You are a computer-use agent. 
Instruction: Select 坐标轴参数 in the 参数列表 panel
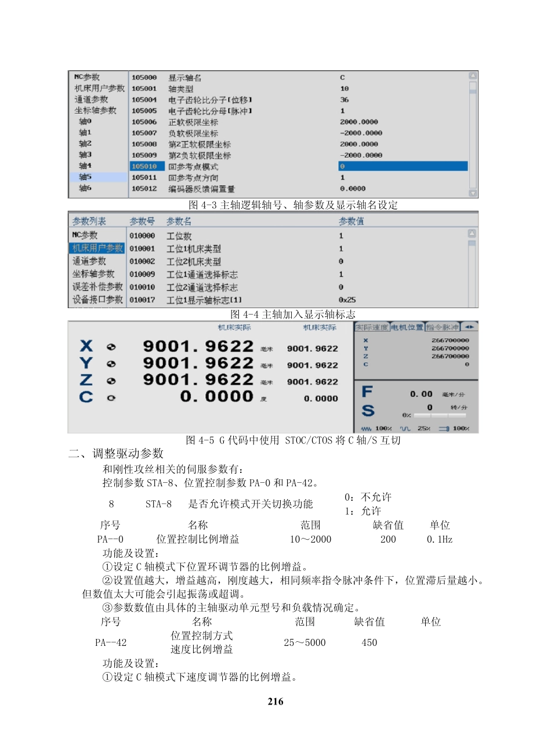[93, 274]
